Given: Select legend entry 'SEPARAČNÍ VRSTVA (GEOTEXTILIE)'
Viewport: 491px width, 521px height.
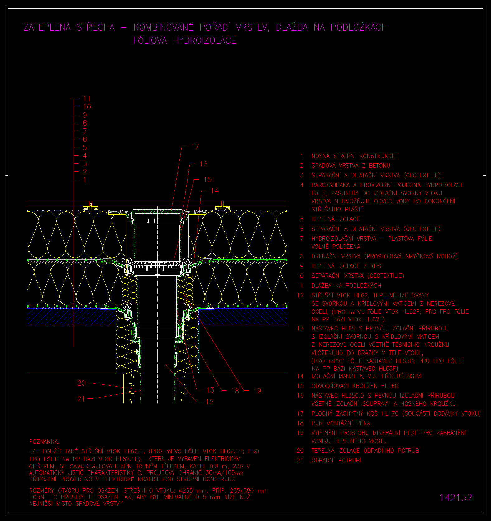Looking at the screenshot, I should coord(358,276).
